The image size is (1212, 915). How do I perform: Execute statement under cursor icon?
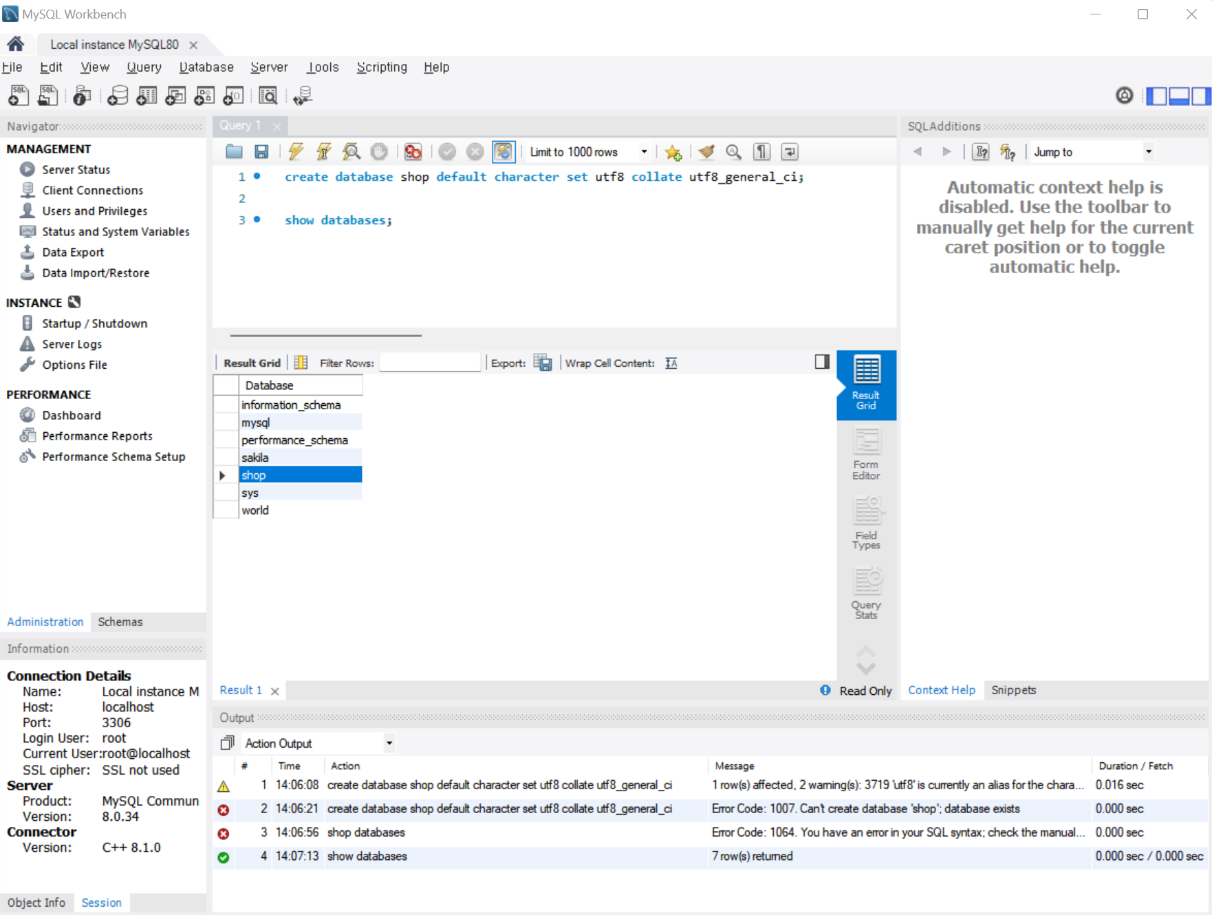(323, 152)
